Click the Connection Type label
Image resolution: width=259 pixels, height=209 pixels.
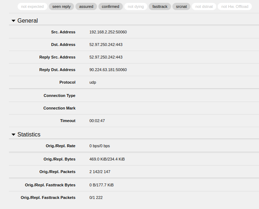[60, 96]
